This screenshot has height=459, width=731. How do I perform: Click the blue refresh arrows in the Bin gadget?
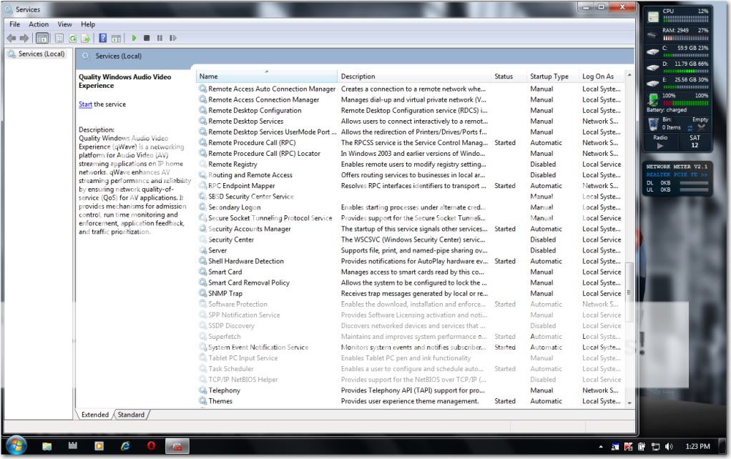(x=690, y=127)
